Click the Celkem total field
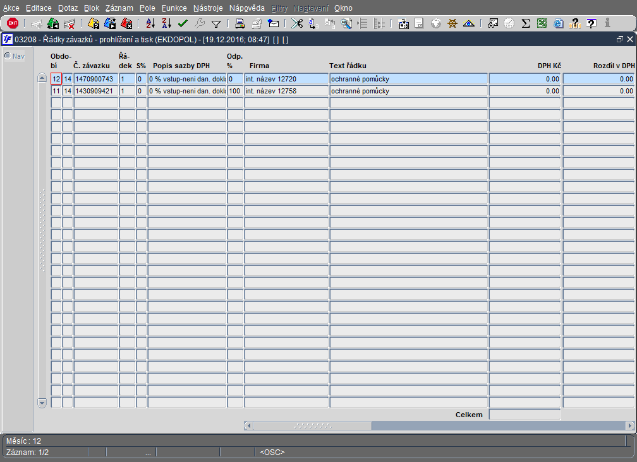 pos(525,415)
